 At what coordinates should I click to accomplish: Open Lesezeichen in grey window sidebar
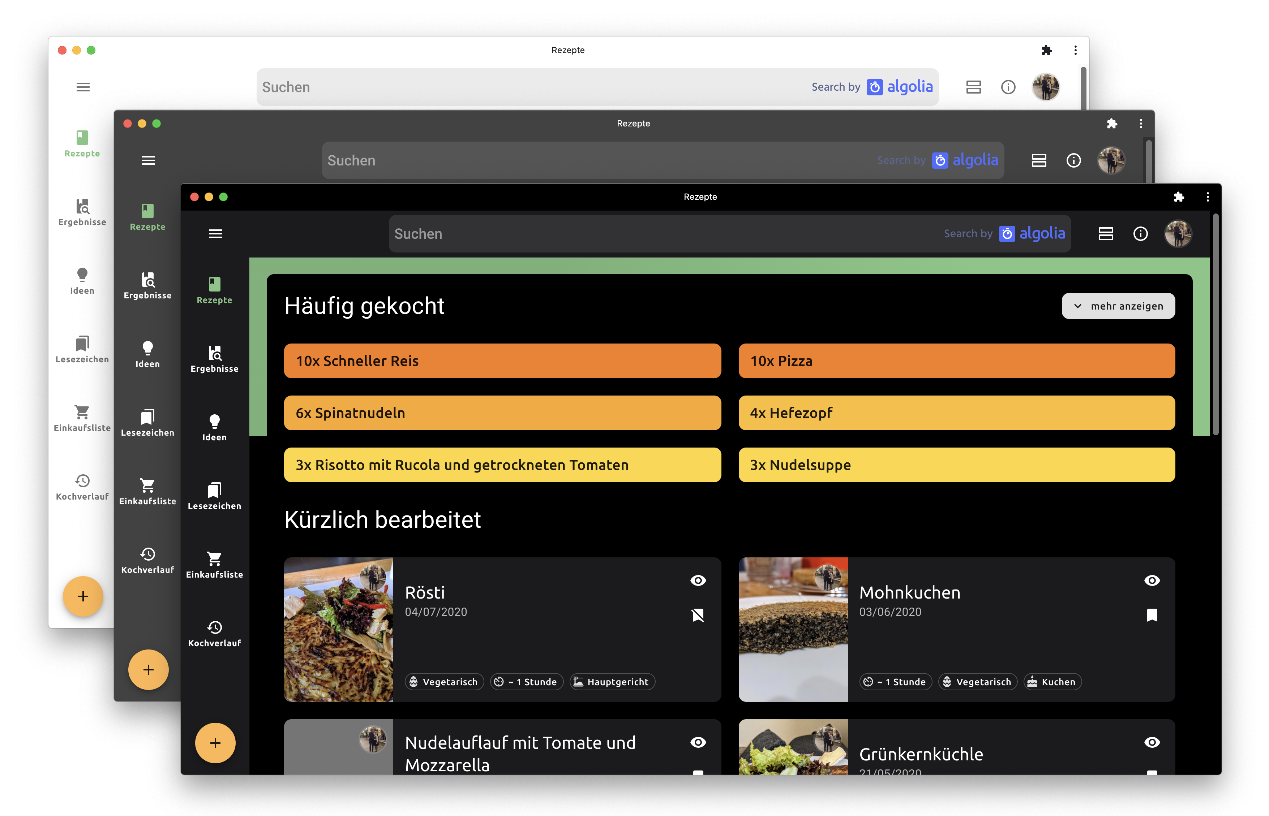pyautogui.click(x=148, y=423)
